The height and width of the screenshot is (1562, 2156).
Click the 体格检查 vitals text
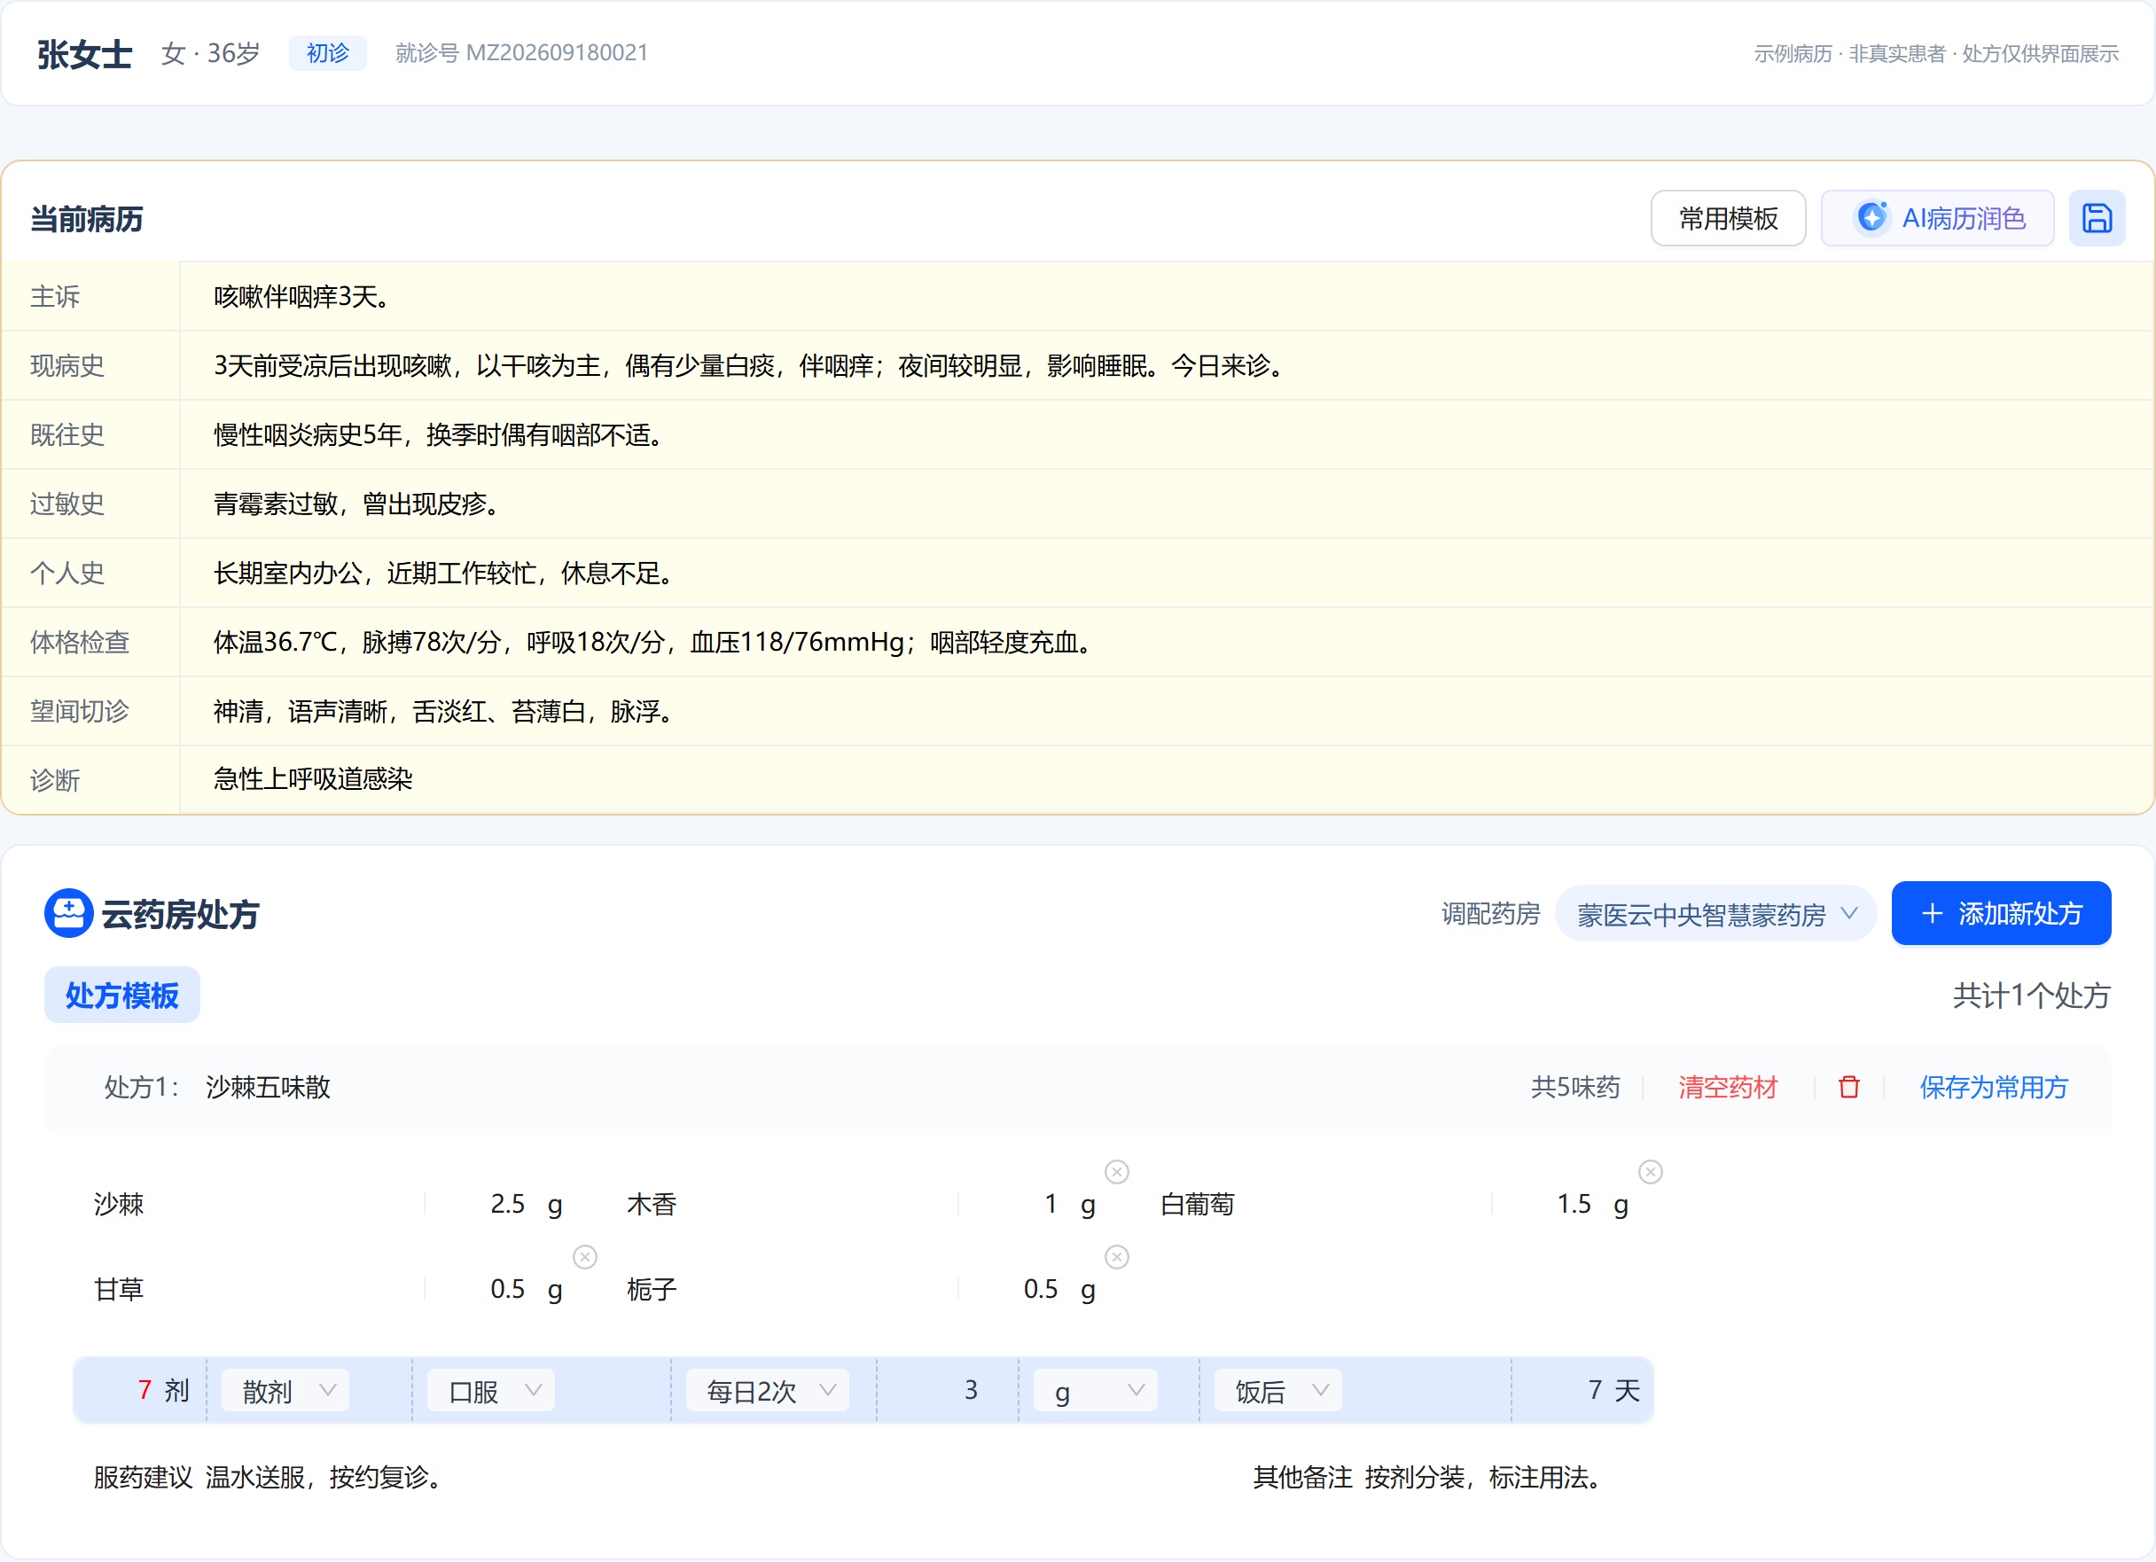click(x=654, y=642)
